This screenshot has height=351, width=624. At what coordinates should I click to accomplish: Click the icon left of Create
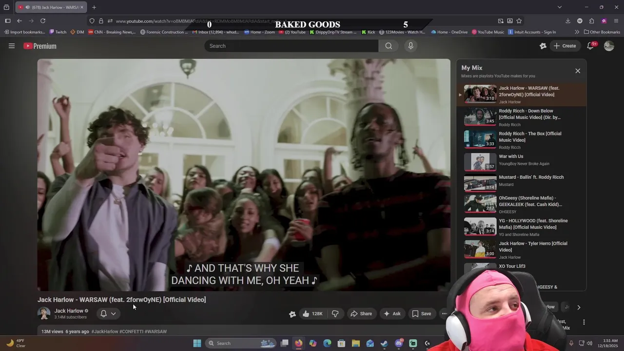(x=543, y=46)
